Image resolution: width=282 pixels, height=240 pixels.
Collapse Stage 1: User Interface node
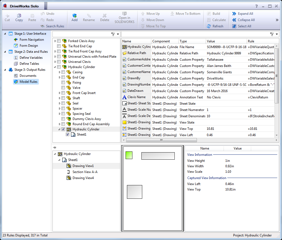click(5, 34)
